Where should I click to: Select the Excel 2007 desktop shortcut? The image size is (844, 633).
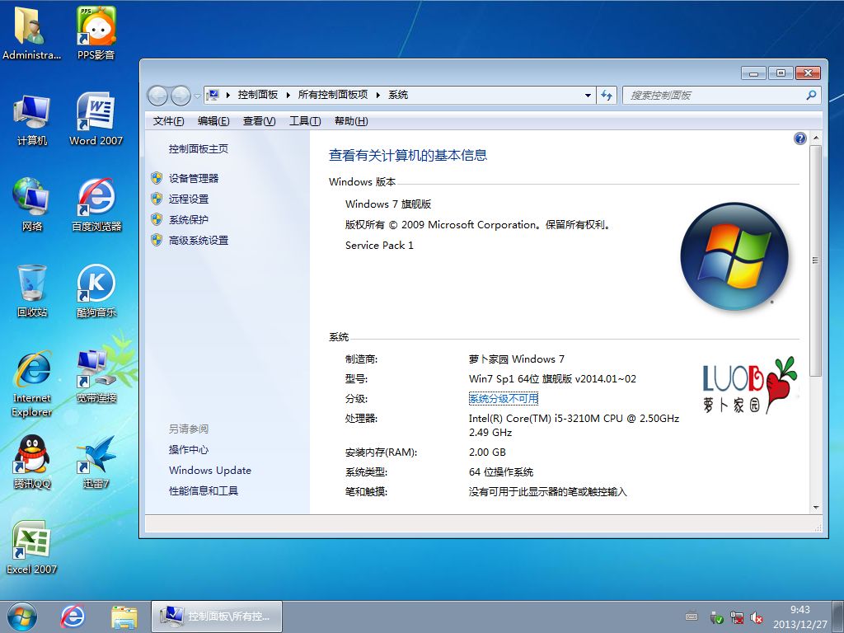[x=32, y=547]
